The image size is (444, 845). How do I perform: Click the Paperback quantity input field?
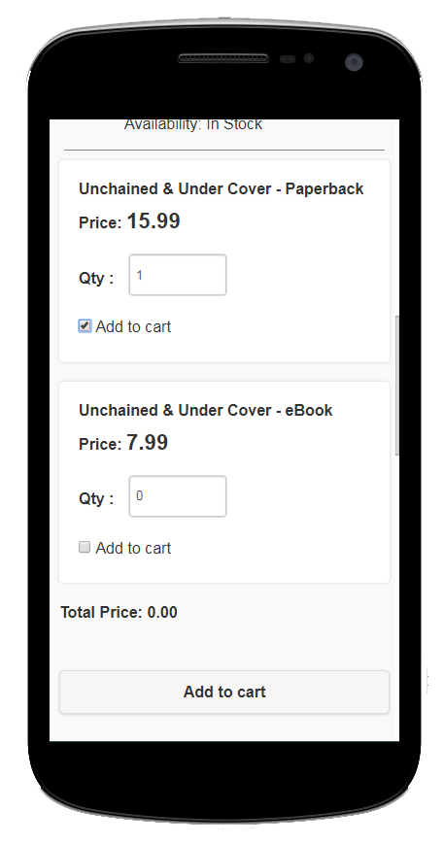[177, 275]
